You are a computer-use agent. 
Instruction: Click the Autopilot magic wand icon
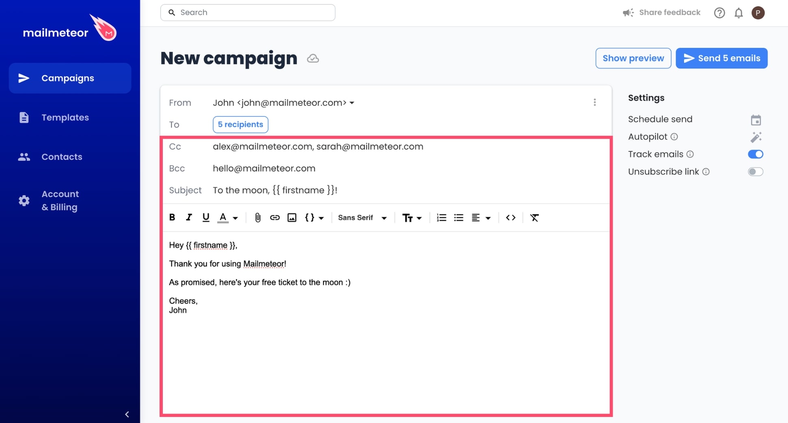(756, 137)
